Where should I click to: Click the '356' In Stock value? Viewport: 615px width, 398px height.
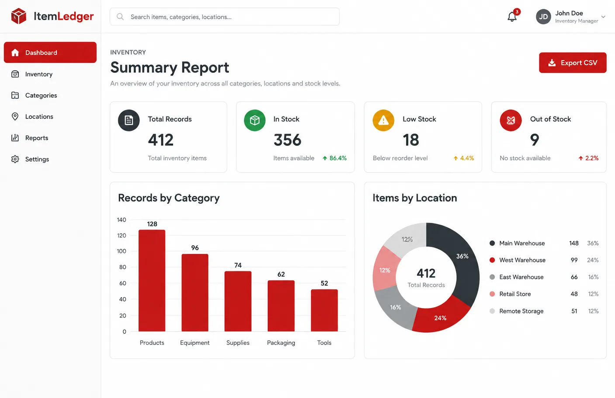tap(287, 140)
